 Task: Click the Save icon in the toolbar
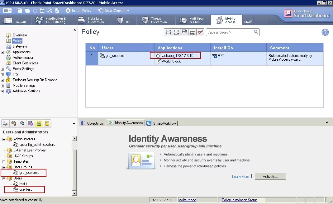[20, 11]
